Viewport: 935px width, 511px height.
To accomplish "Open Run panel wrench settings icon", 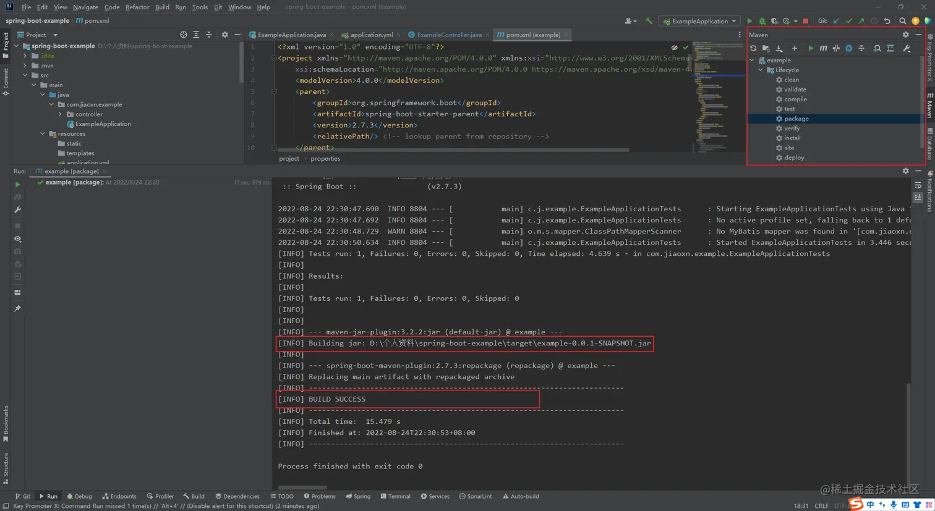I will click(x=17, y=210).
